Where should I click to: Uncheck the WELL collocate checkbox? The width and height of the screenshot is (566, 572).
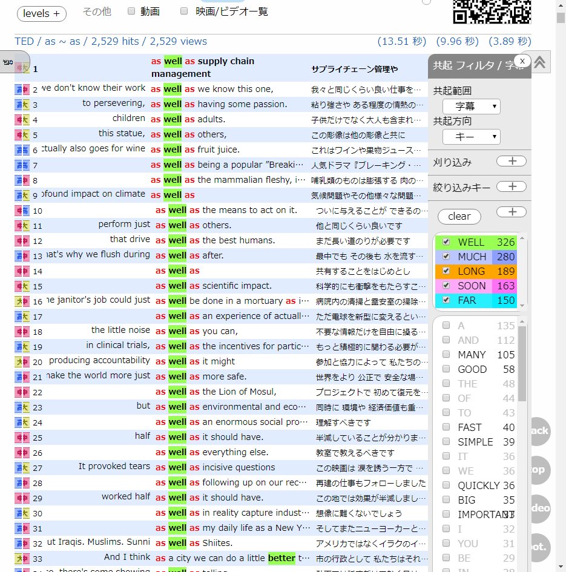pos(446,242)
